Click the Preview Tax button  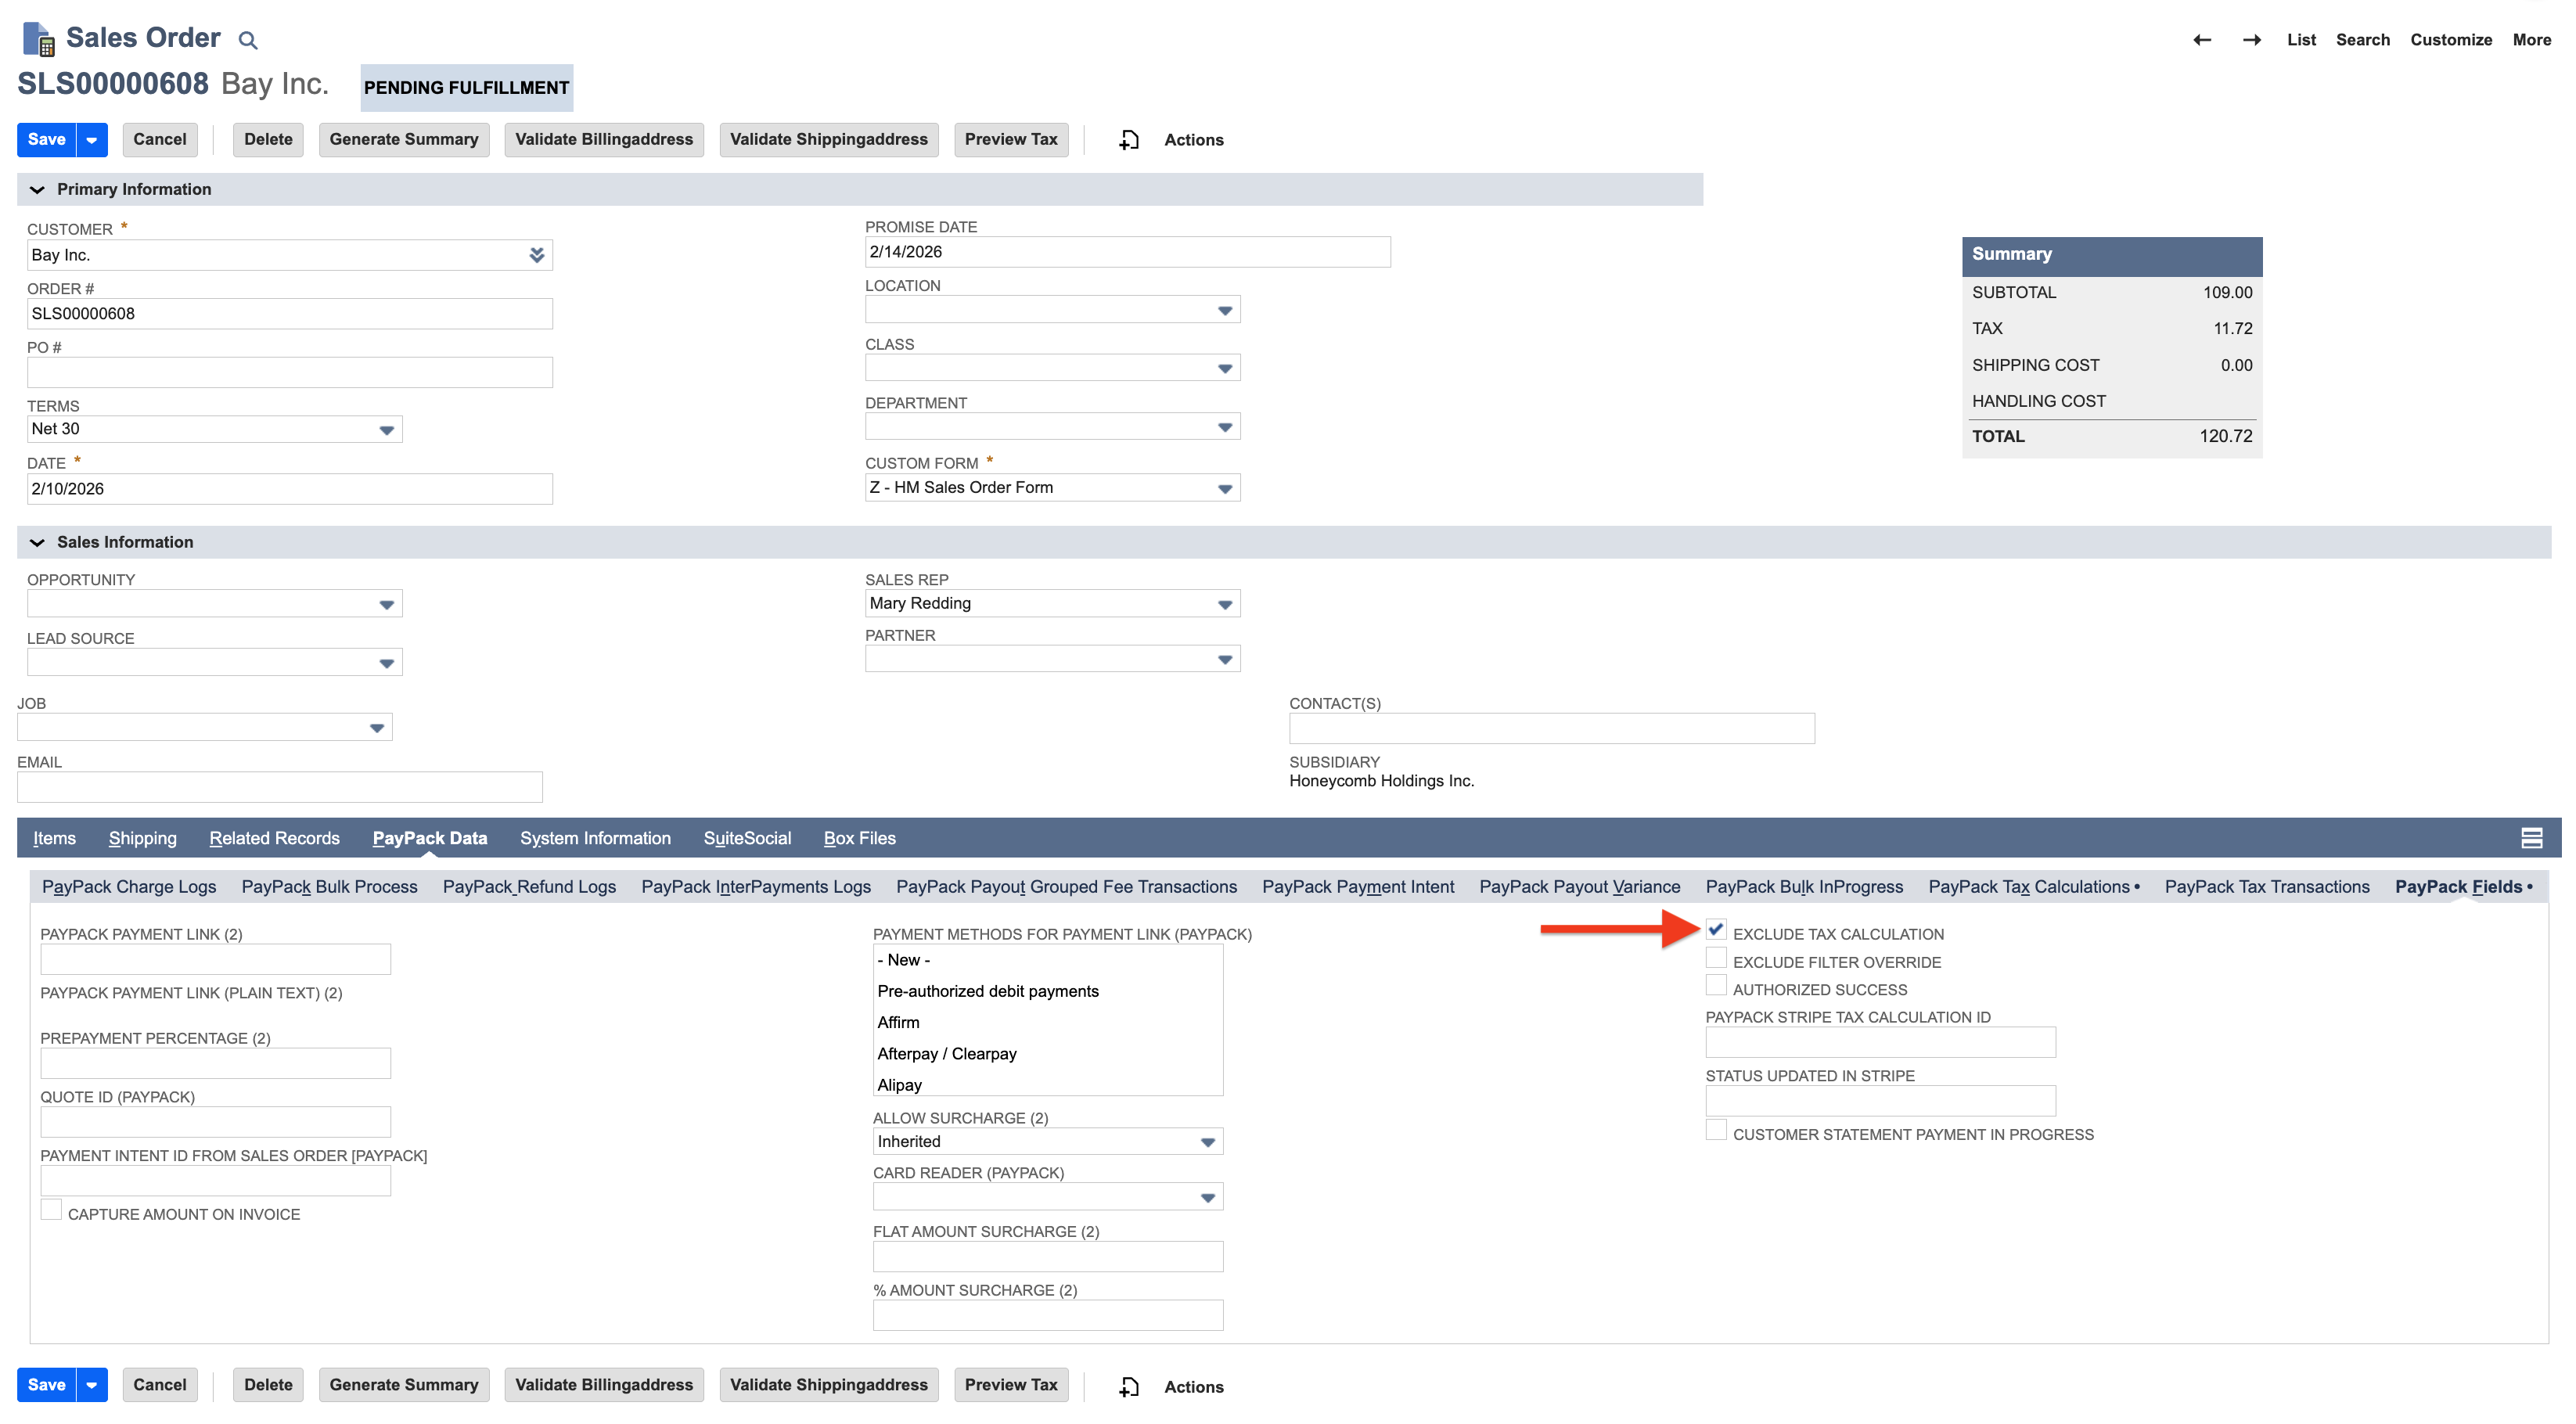pyautogui.click(x=1010, y=139)
